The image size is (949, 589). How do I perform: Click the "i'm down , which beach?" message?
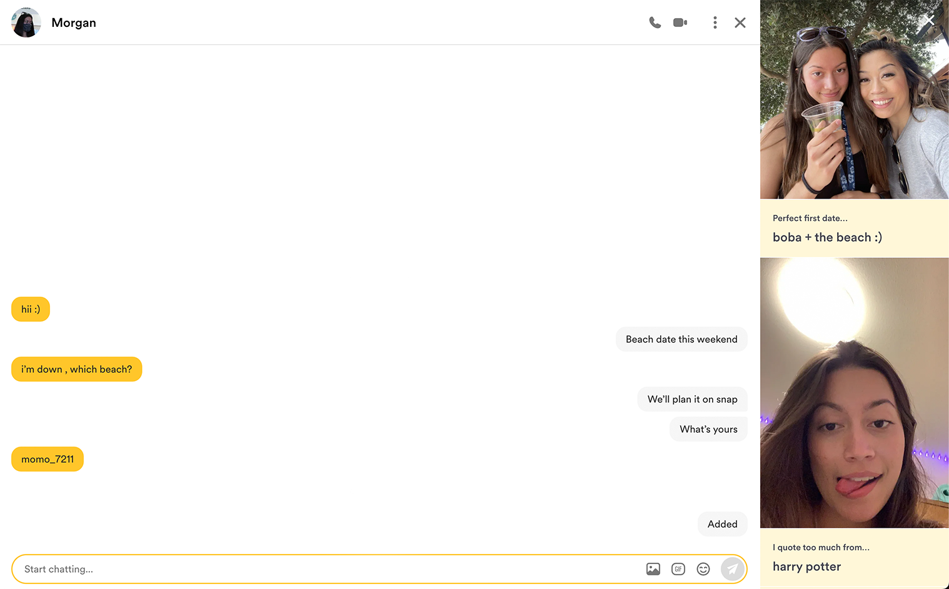[x=76, y=369]
